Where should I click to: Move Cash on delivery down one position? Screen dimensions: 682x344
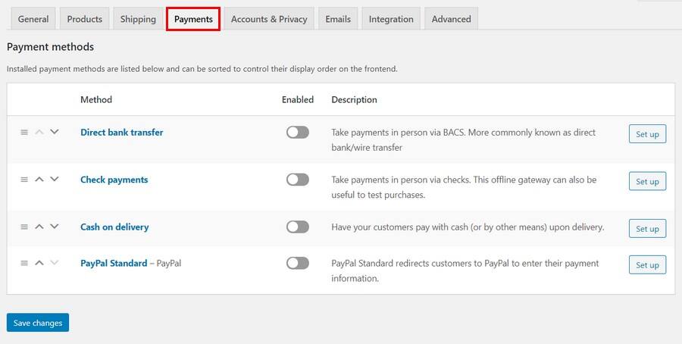click(54, 227)
